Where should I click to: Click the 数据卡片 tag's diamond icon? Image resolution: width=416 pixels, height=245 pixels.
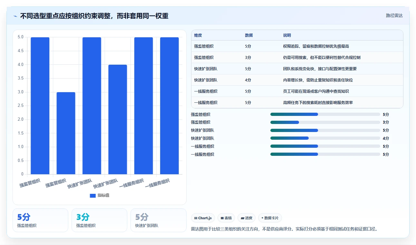tap(263, 218)
